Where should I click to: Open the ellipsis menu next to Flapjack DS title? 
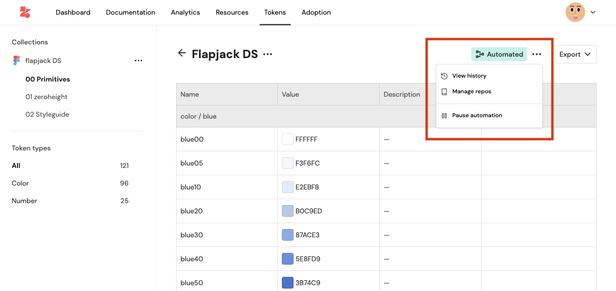268,54
